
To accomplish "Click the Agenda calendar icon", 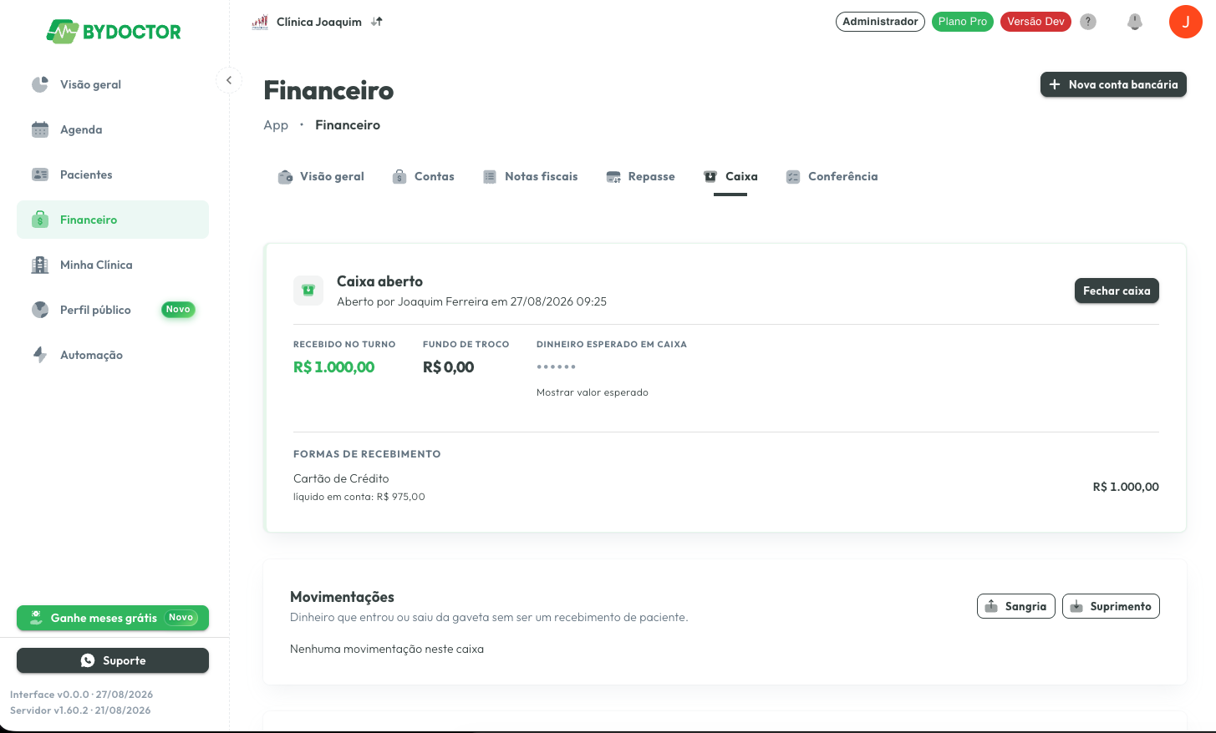I will pos(40,129).
